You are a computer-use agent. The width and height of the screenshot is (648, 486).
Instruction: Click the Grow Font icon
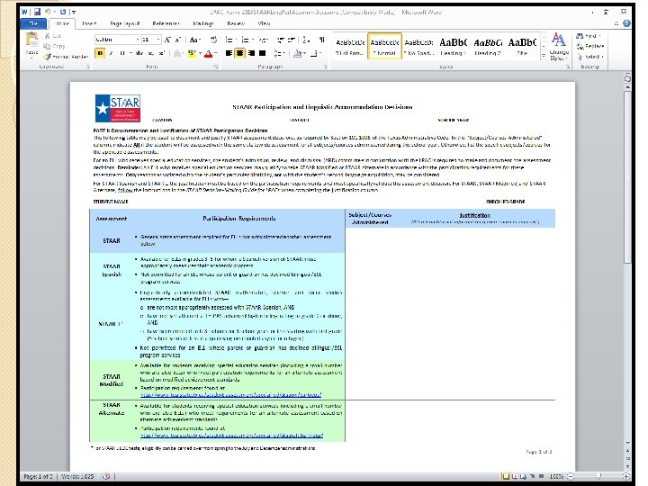(x=167, y=40)
